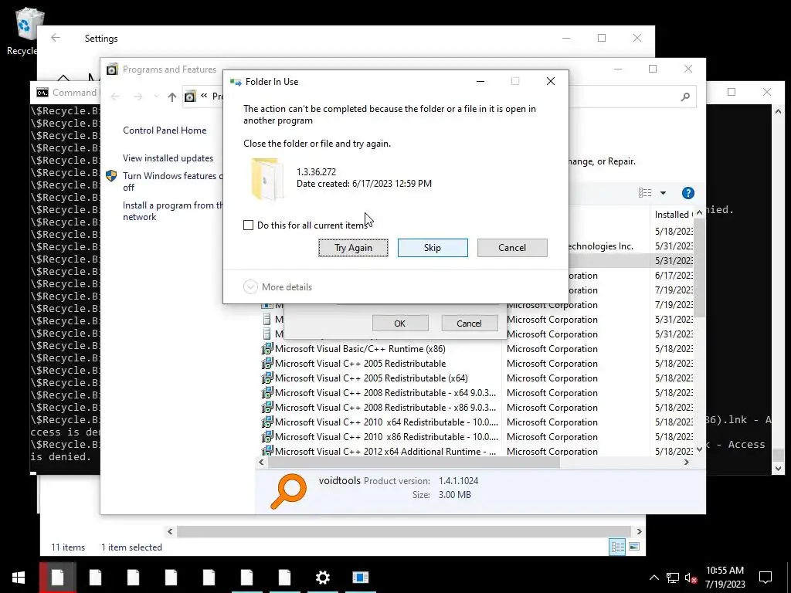Open the notification center icon

click(766, 578)
